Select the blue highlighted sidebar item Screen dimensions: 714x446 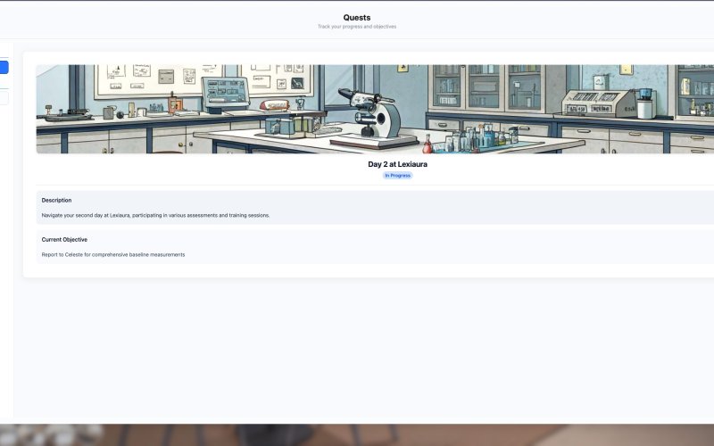(x=4, y=68)
